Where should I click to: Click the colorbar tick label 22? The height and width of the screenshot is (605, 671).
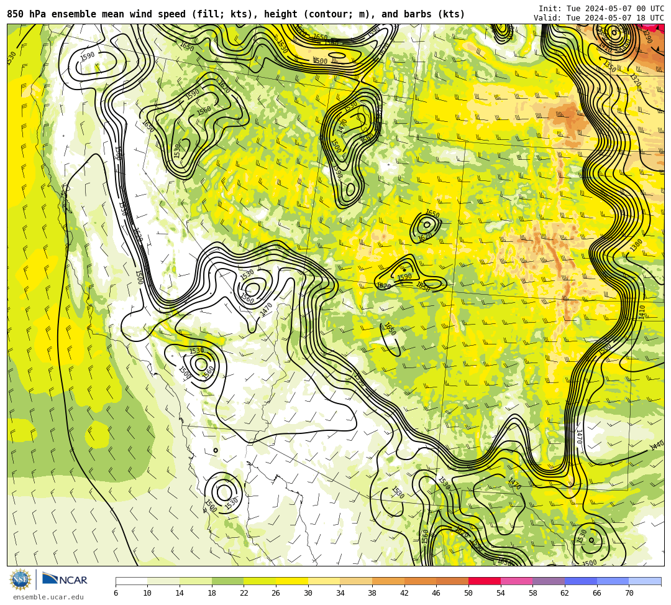coord(244,593)
